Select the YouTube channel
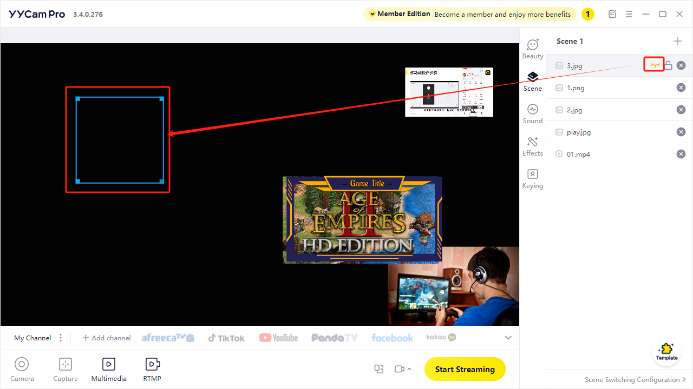Screen dimensions: 693x389 point(278,338)
